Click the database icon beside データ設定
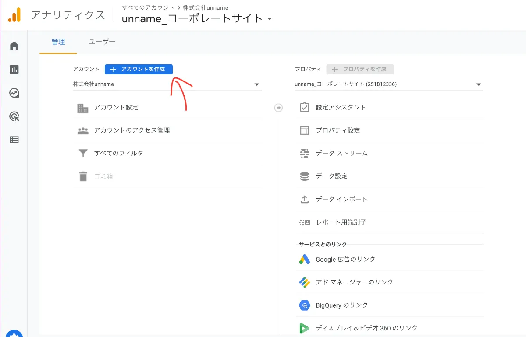 [x=305, y=176]
